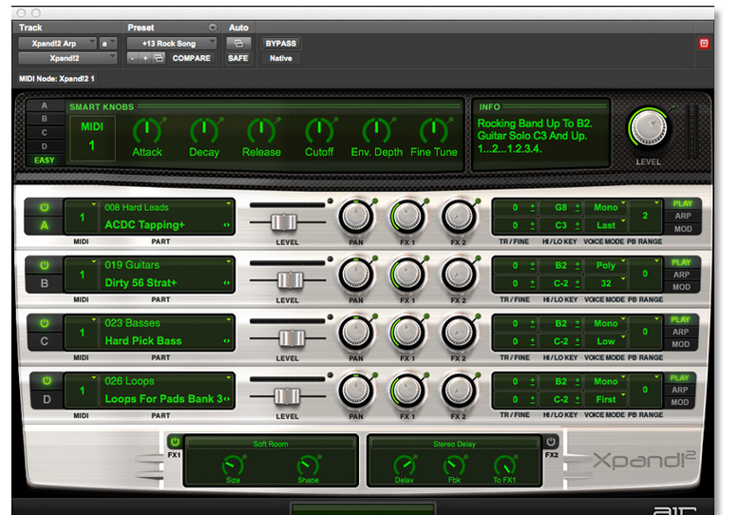Click the part D level fader
738x515 pixels.
coord(287,396)
